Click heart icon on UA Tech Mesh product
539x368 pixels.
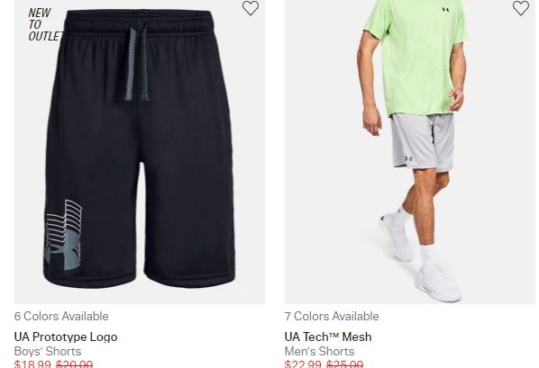pos(521,8)
